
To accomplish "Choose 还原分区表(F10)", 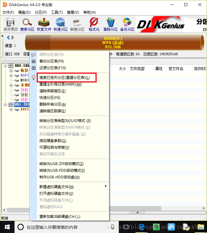I will (x=52, y=68).
